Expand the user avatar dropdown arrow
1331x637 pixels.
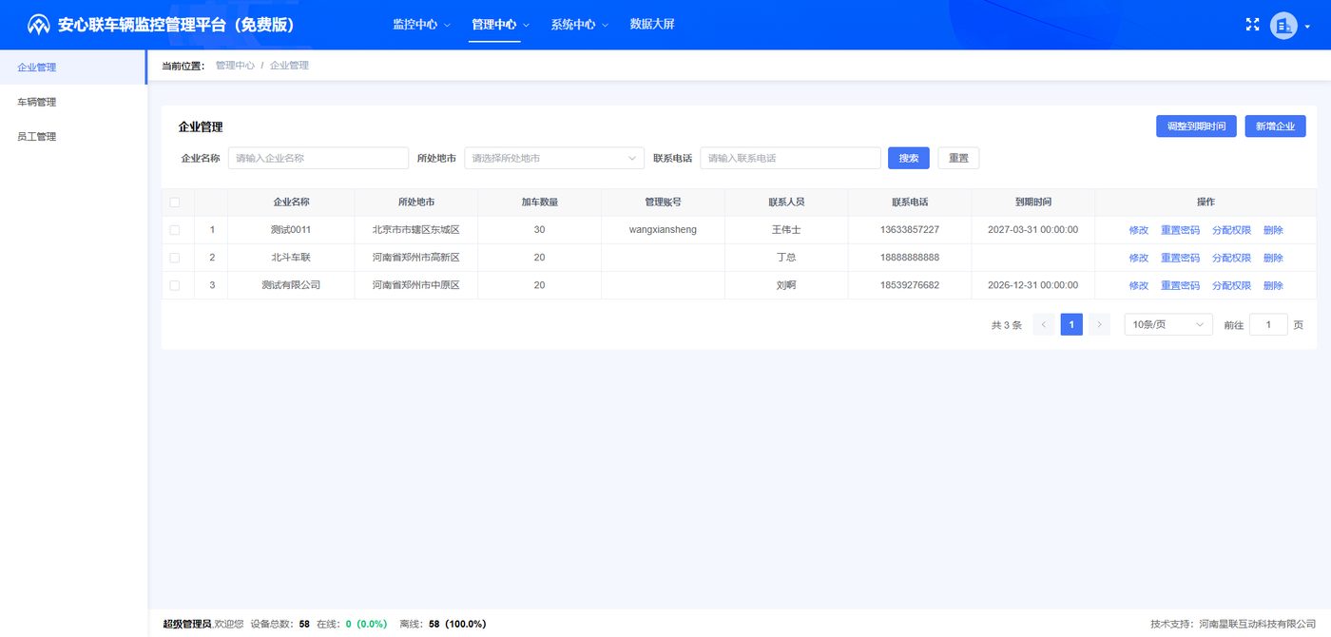1307,27
